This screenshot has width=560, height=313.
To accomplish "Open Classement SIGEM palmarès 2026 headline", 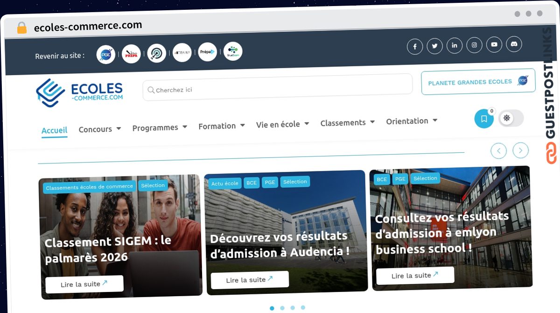I will pos(108,249).
